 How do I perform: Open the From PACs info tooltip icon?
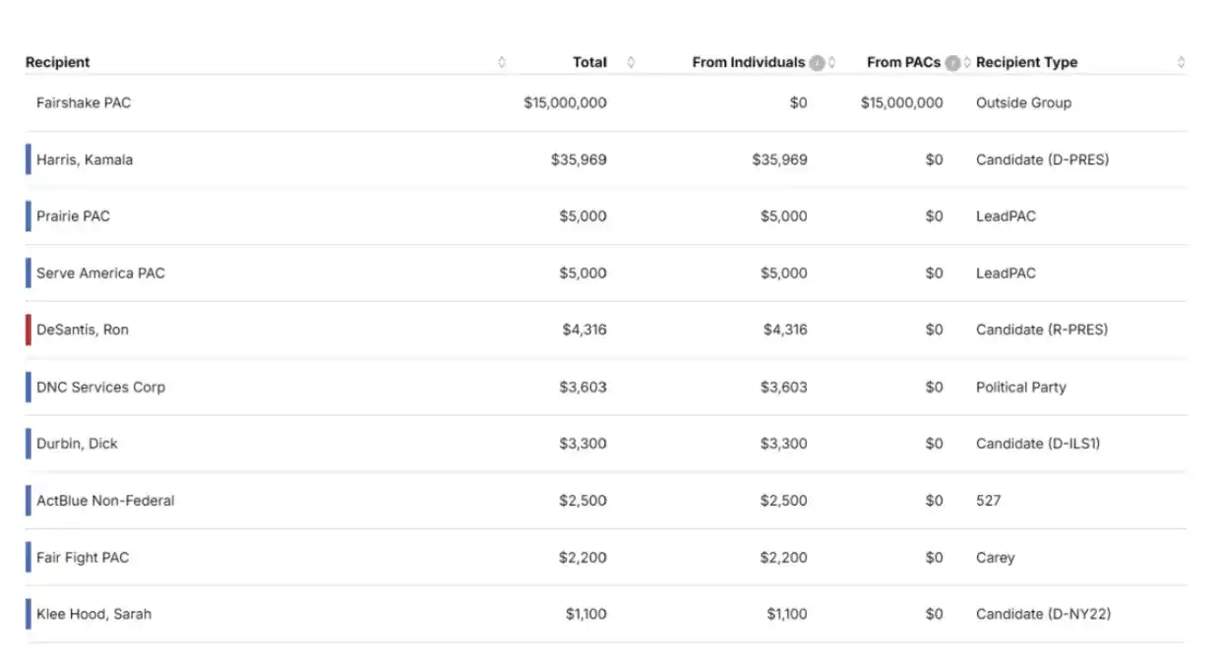point(952,63)
